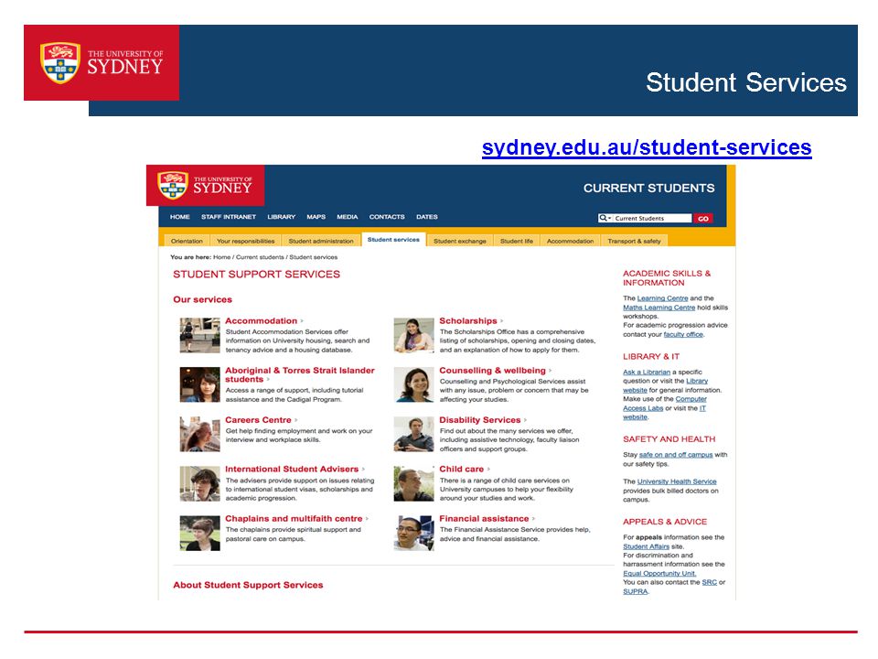This screenshot has height=659, width=878.
Task: Open Aboriginal & Torres Strait Islander students link
Action: point(300,375)
